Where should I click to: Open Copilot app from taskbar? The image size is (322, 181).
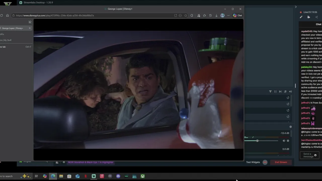[45, 176]
